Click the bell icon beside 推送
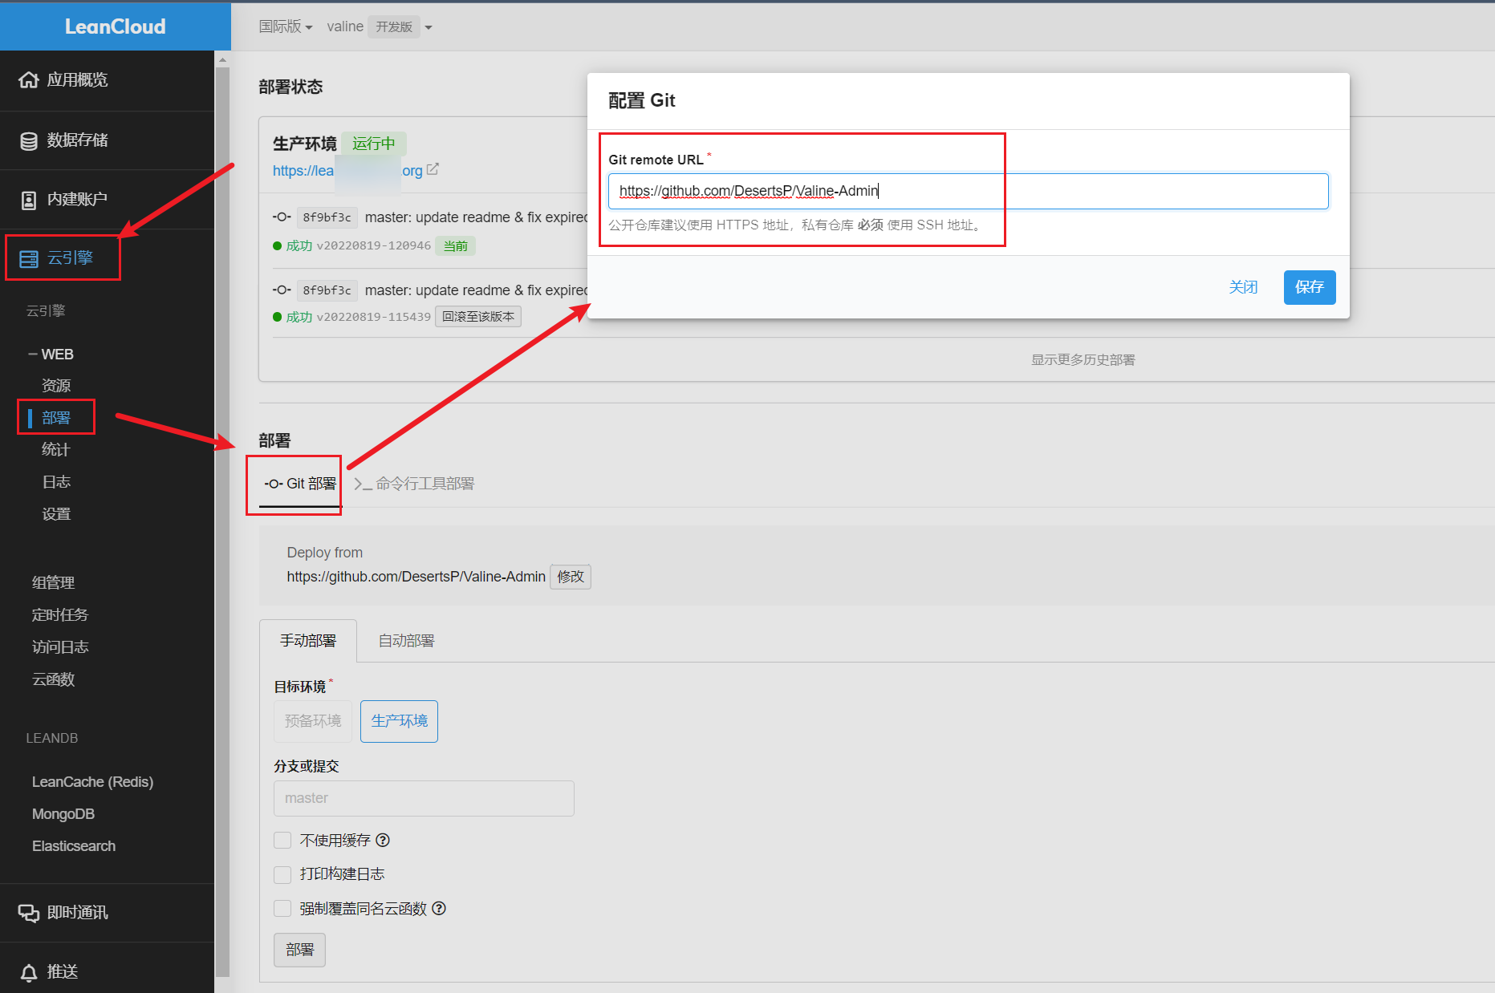Viewport: 1495px width, 993px height. 29,972
